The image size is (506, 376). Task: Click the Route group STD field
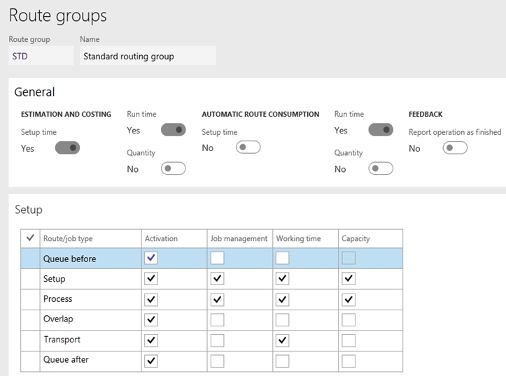[41, 56]
